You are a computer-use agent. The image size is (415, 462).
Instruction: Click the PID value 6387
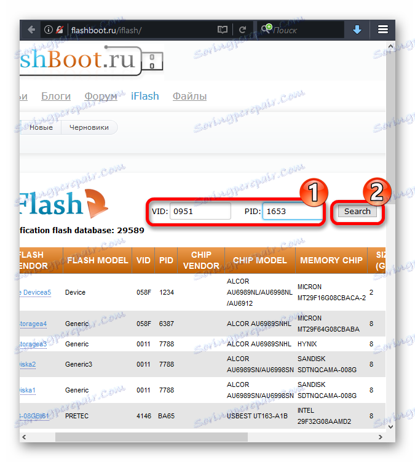tap(167, 324)
